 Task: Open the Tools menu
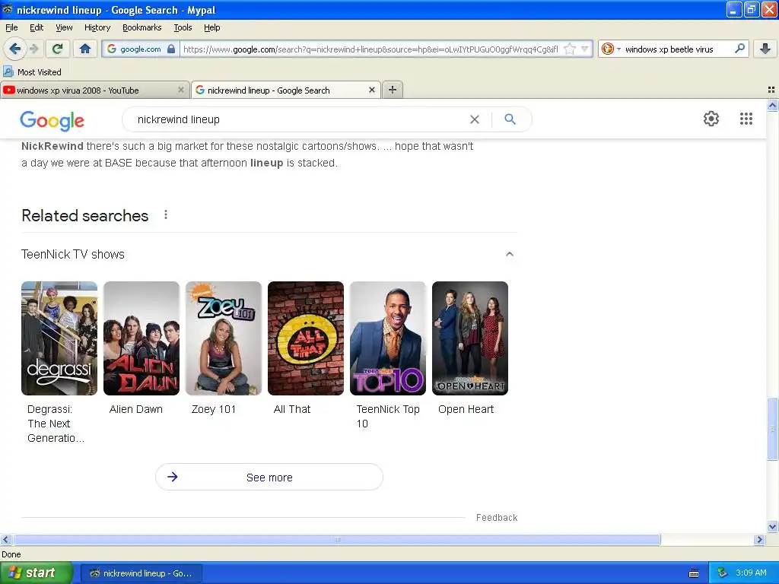[x=183, y=27]
